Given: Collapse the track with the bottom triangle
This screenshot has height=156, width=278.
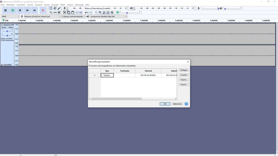Looking at the screenshot, I should pyautogui.click(x=2, y=65).
